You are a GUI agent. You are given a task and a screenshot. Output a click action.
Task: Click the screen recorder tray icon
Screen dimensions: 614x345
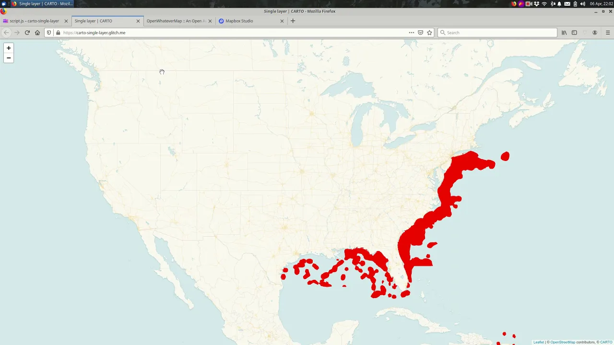pos(529,4)
